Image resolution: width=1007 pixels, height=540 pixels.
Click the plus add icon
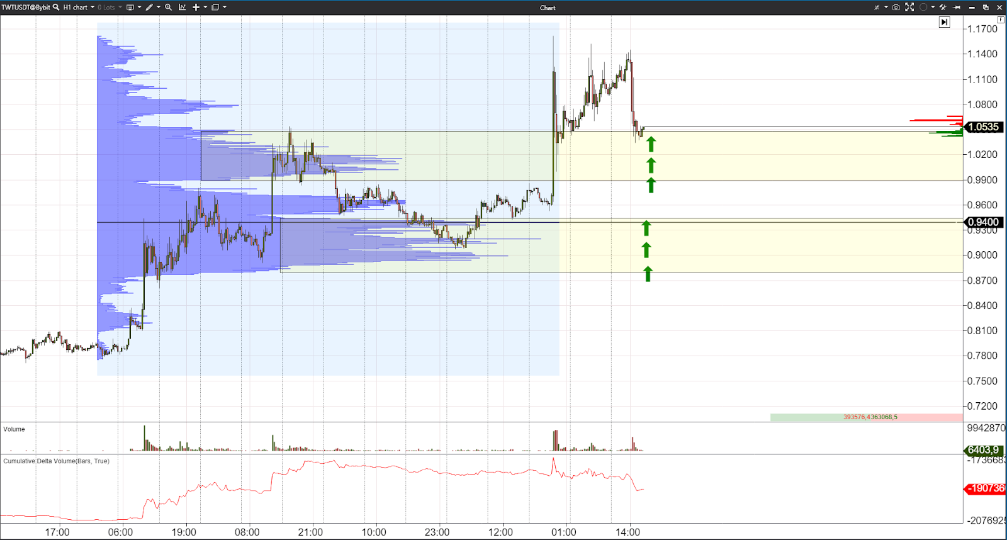click(196, 8)
